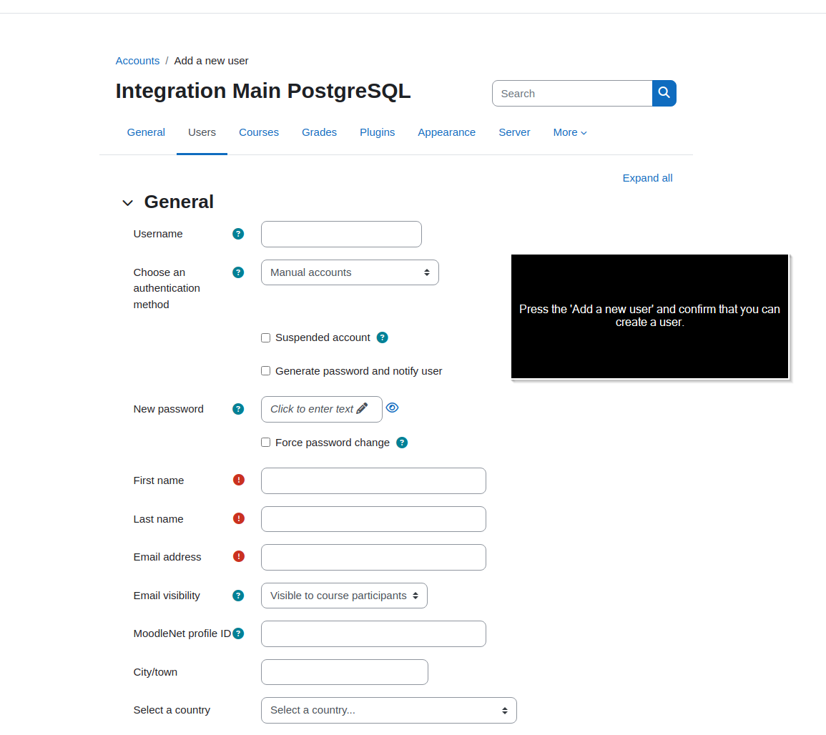Toggle password visibility eye icon
This screenshot has height=735, width=826.
coord(392,408)
